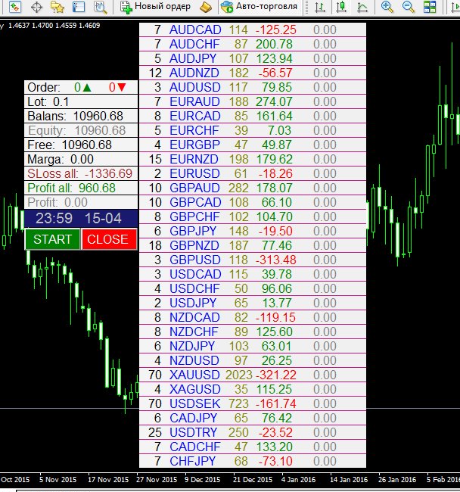The height and width of the screenshot is (492, 460).
Task: Select the NZDCAD symbol
Action: (194, 318)
